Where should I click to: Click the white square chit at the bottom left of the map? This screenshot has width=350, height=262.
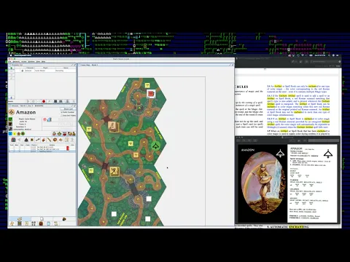pyautogui.click(x=114, y=214)
